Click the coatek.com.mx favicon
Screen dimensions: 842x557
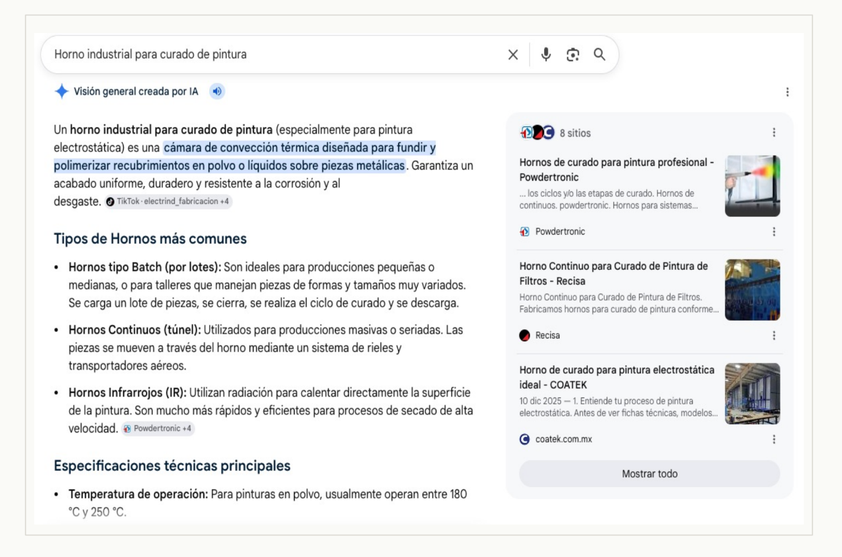pyautogui.click(x=525, y=439)
